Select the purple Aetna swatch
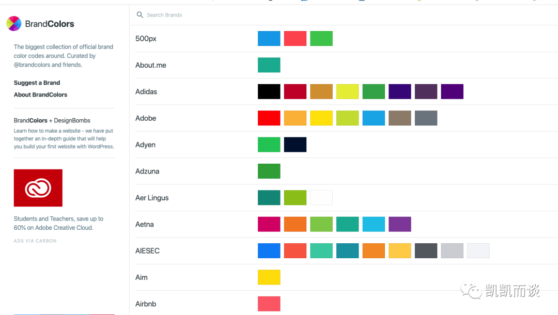Screen dimensions: 558x315 (400, 224)
